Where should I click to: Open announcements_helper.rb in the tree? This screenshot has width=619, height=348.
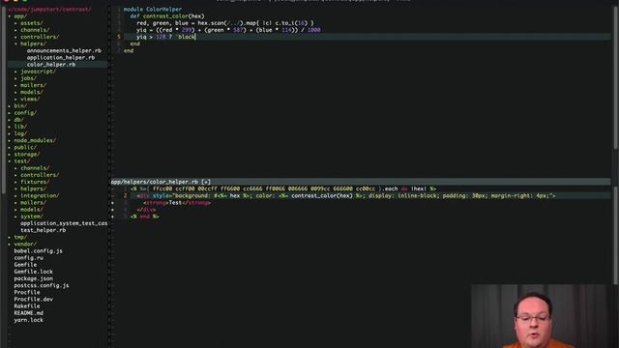(64, 50)
